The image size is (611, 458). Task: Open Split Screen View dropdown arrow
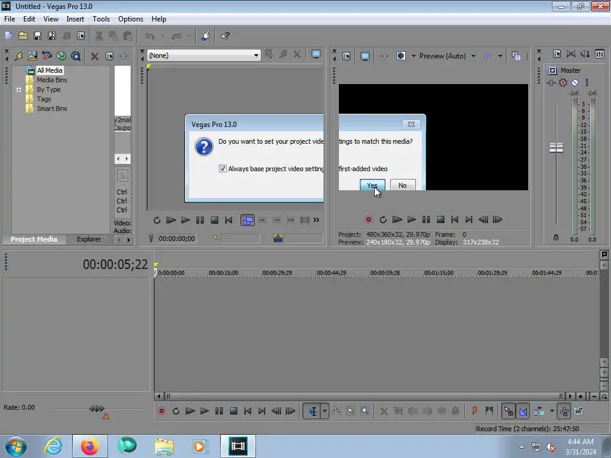[x=413, y=56]
